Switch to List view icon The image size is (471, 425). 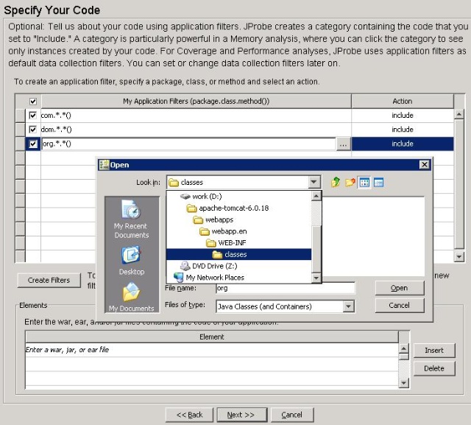[x=364, y=183]
